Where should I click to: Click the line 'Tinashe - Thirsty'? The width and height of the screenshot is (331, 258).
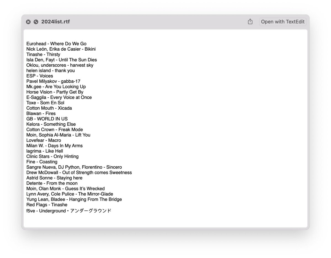(x=43, y=54)
